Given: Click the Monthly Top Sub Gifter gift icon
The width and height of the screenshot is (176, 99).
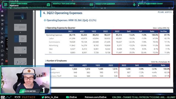Looking at the screenshot, I should 48,5.
